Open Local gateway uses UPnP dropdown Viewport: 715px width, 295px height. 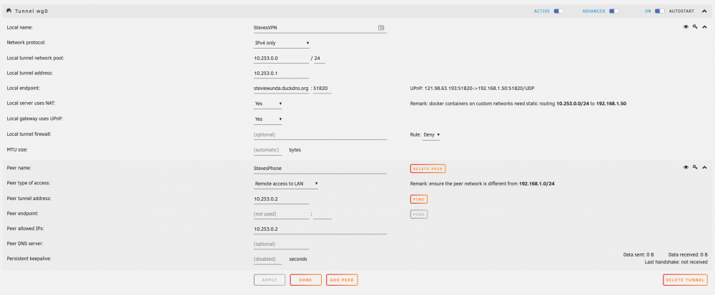coord(267,119)
